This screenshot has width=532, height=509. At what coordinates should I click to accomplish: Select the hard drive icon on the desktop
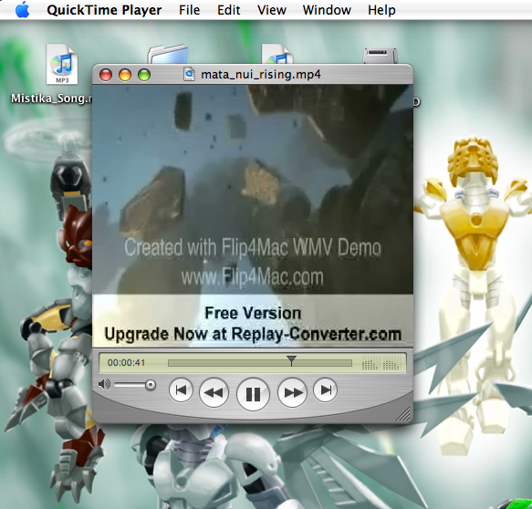pos(380,56)
